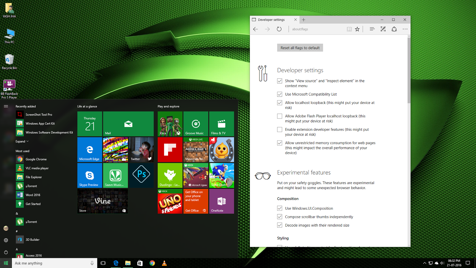Open UNO & Friends tile
The width and height of the screenshot is (476, 268).
point(170,201)
